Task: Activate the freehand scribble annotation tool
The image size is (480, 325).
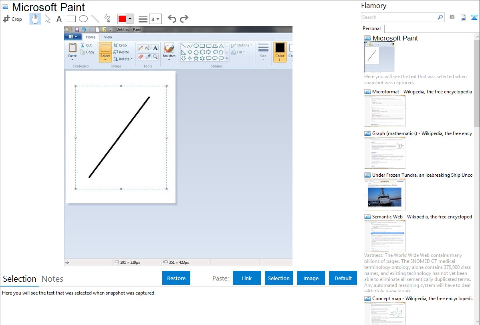Action: (x=107, y=19)
